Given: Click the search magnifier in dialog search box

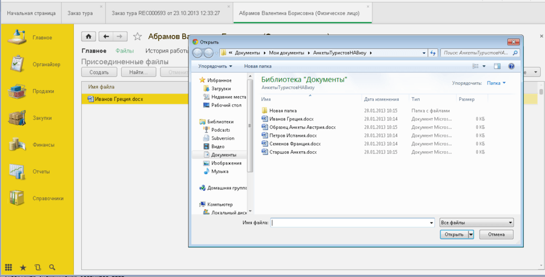Looking at the screenshot, I should coord(515,53).
